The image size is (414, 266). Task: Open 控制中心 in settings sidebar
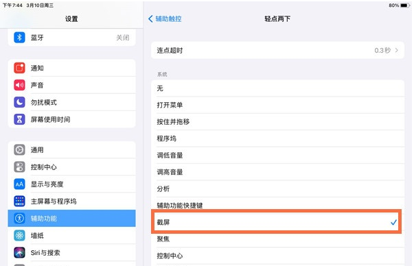coord(72,167)
